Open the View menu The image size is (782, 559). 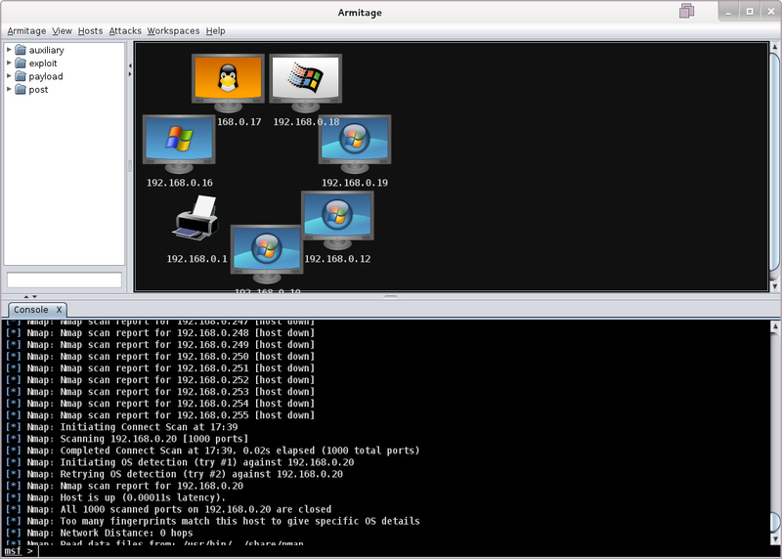pyautogui.click(x=62, y=31)
